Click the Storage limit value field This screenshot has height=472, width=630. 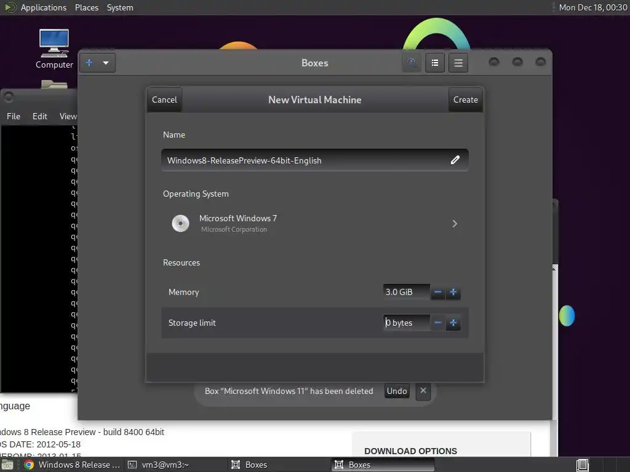click(406, 323)
